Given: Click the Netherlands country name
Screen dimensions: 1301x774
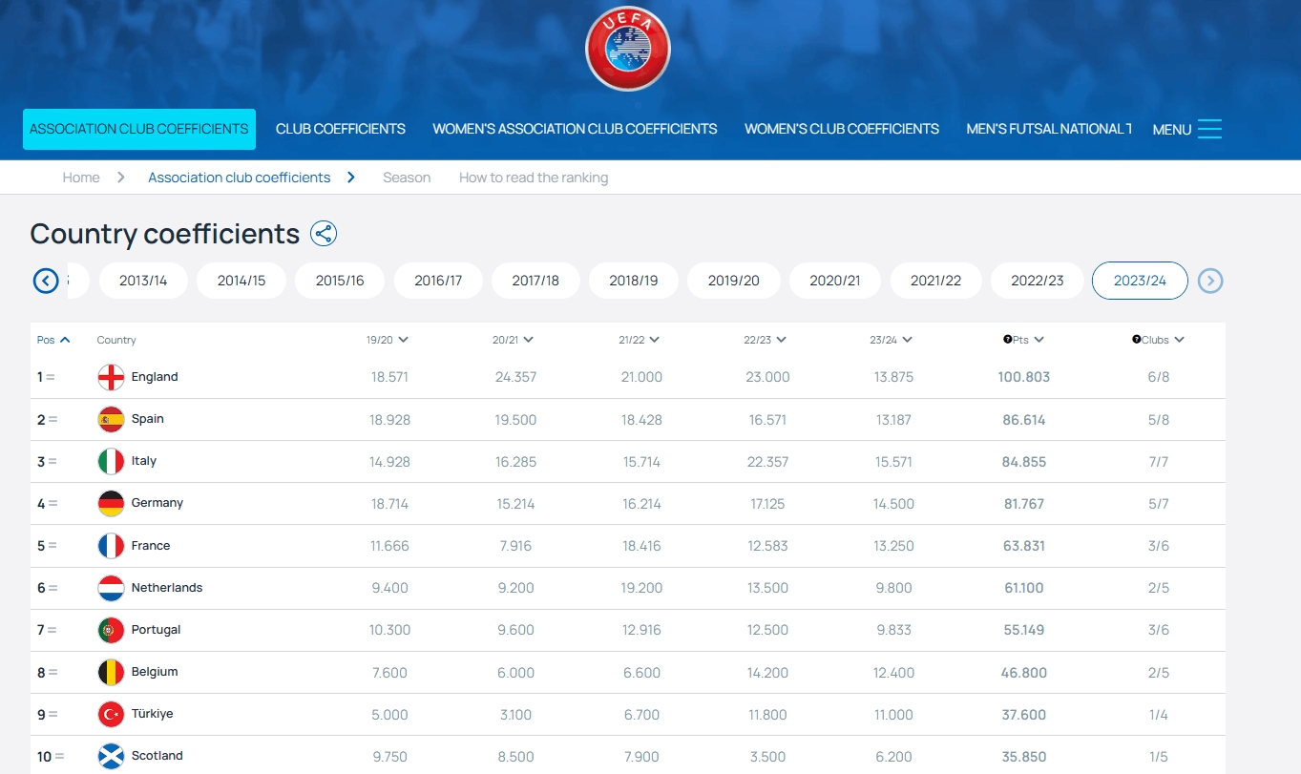Looking at the screenshot, I should 167,588.
